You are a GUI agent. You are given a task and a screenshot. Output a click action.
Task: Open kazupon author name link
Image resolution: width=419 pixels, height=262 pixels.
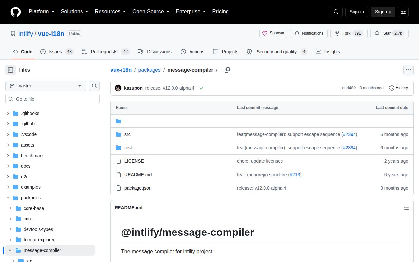point(133,88)
